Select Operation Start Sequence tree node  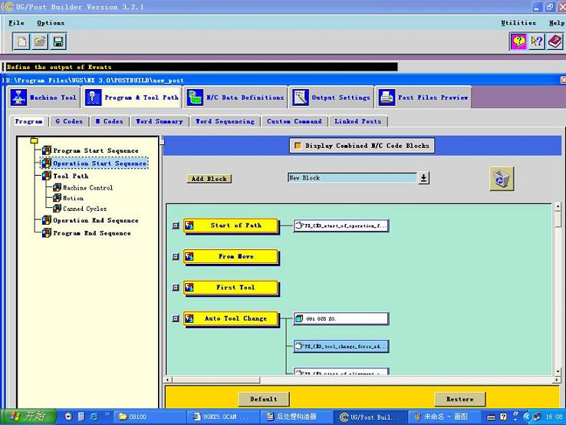click(100, 163)
